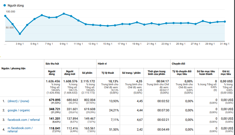Image resolution: width=235 pixels, height=135 pixels.
Task: Open the (direct) / (none) source link
Action: click(18, 101)
